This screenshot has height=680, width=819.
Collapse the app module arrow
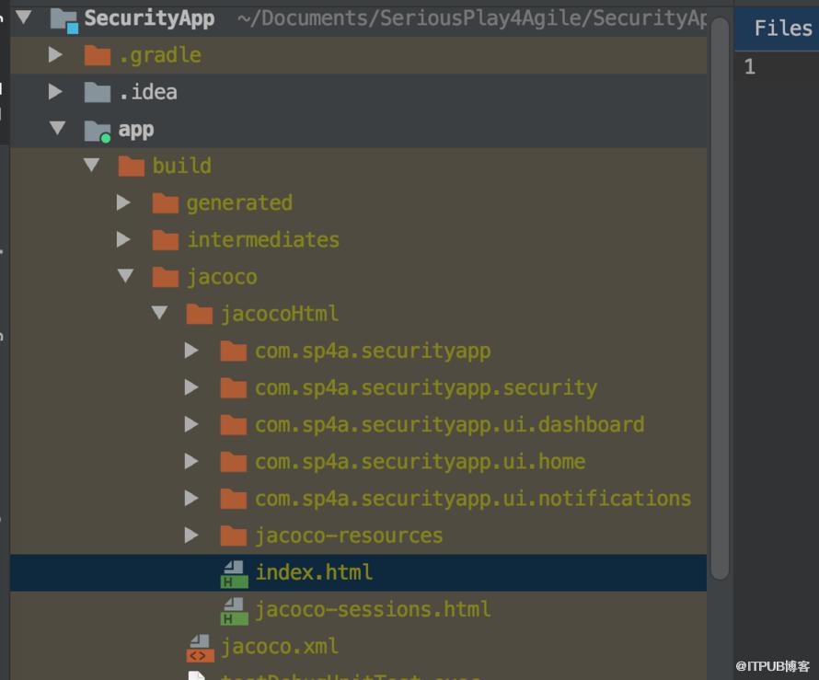(x=57, y=128)
